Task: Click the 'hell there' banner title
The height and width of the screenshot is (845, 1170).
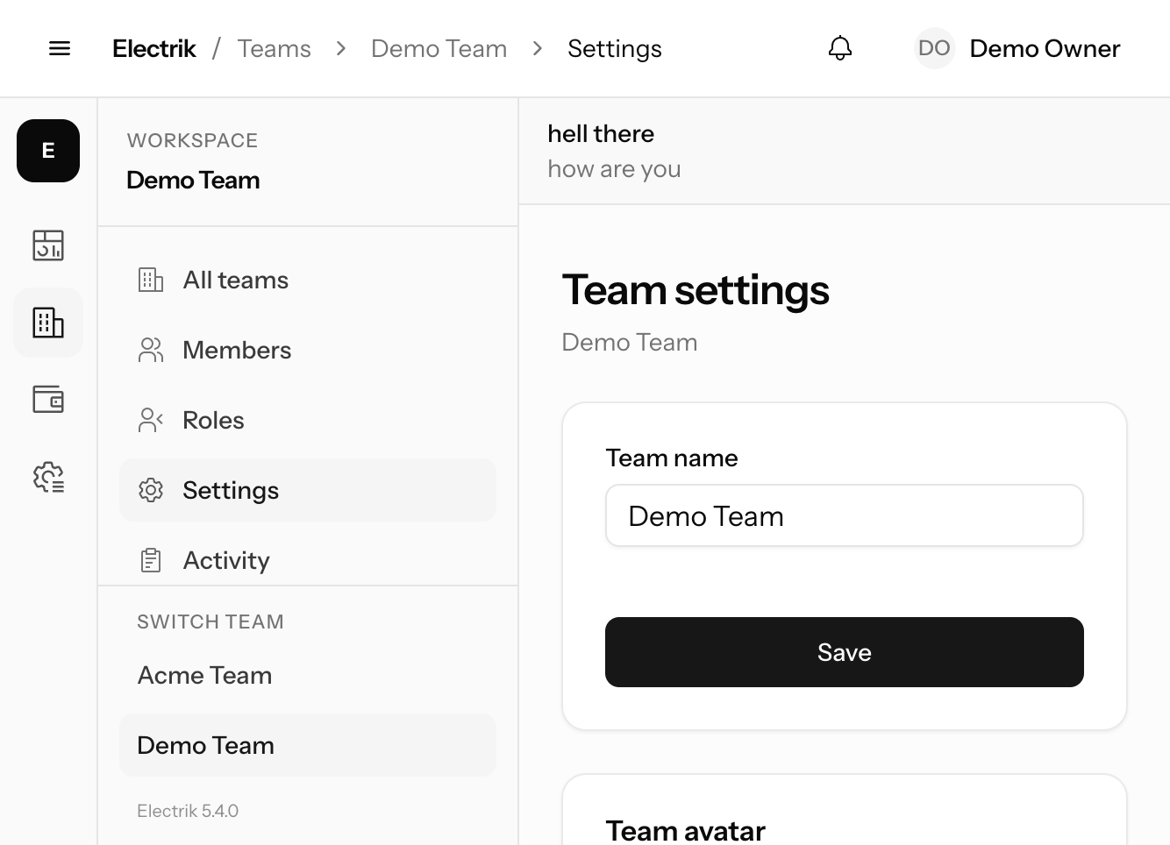Action: click(601, 133)
